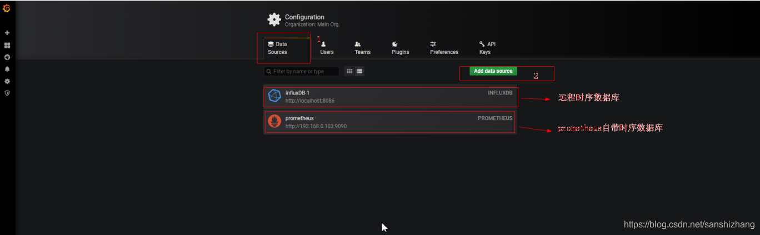
Task: Click the INFLUXDB type label
Action: pyautogui.click(x=500, y=93)
